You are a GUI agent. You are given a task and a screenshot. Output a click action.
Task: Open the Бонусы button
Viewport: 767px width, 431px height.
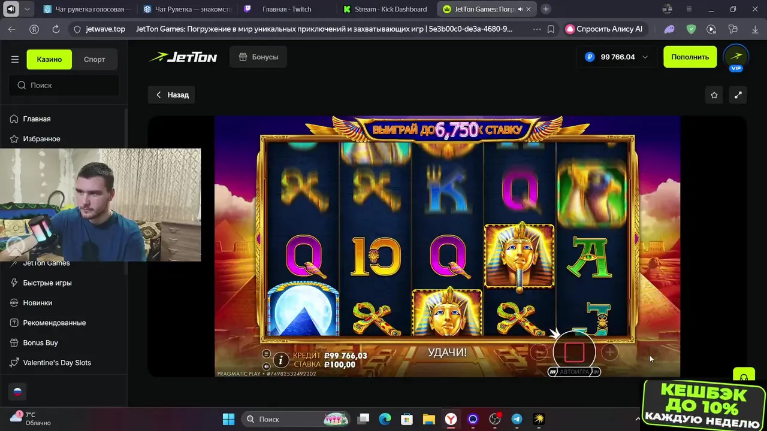(x=258, y=57)
